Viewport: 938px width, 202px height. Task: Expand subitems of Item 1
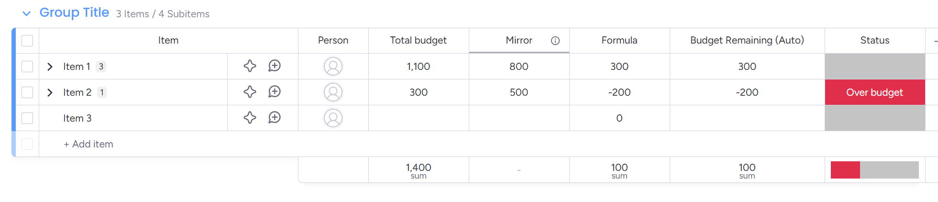click(x=50, y=67)
